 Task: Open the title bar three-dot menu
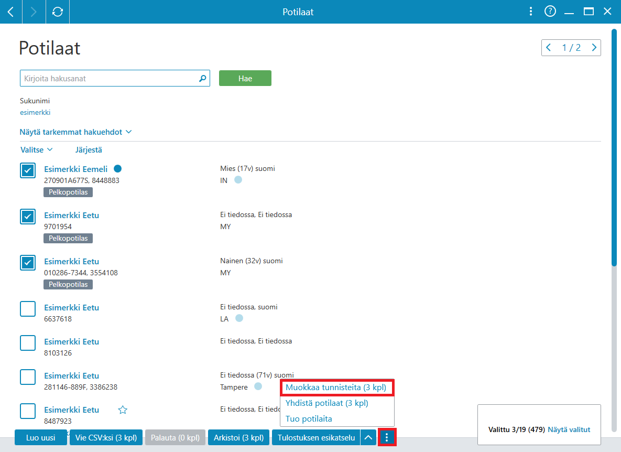(x=531, y=12)
